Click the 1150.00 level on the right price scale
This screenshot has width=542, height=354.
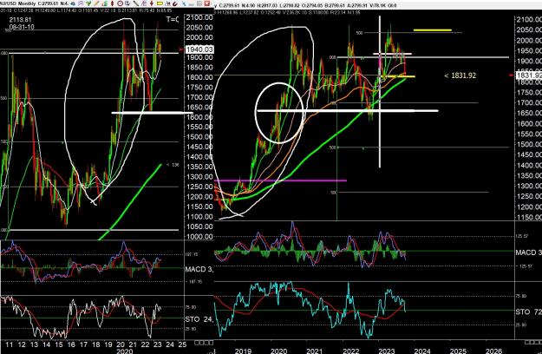(529, 217)
